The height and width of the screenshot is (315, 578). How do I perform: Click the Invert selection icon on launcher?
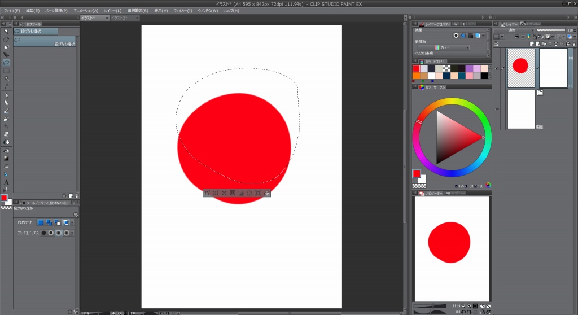(x=216, y=193)
